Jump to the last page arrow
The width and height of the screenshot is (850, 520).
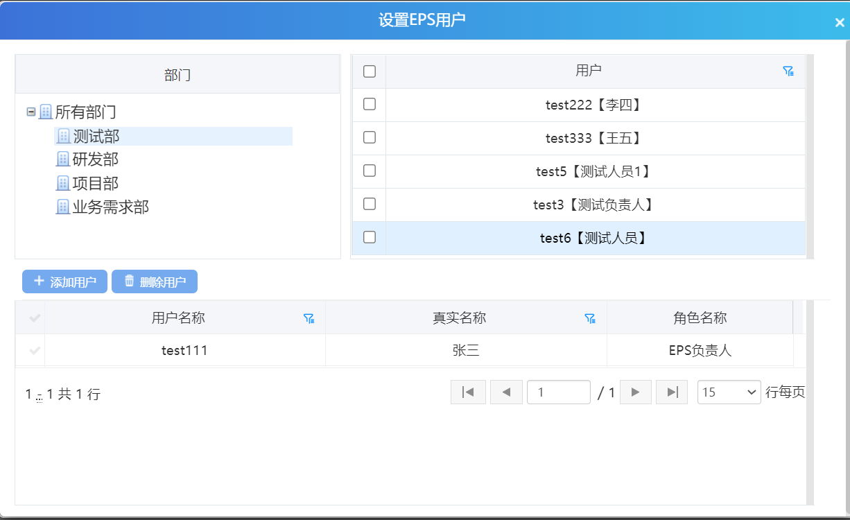click(x=672, y=392)
